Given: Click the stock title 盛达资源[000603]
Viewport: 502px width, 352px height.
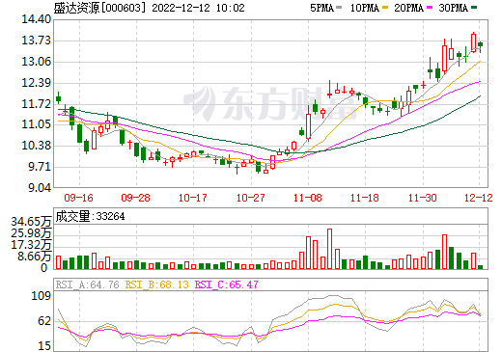Looking at the screenshot, I should coord(100,8).
